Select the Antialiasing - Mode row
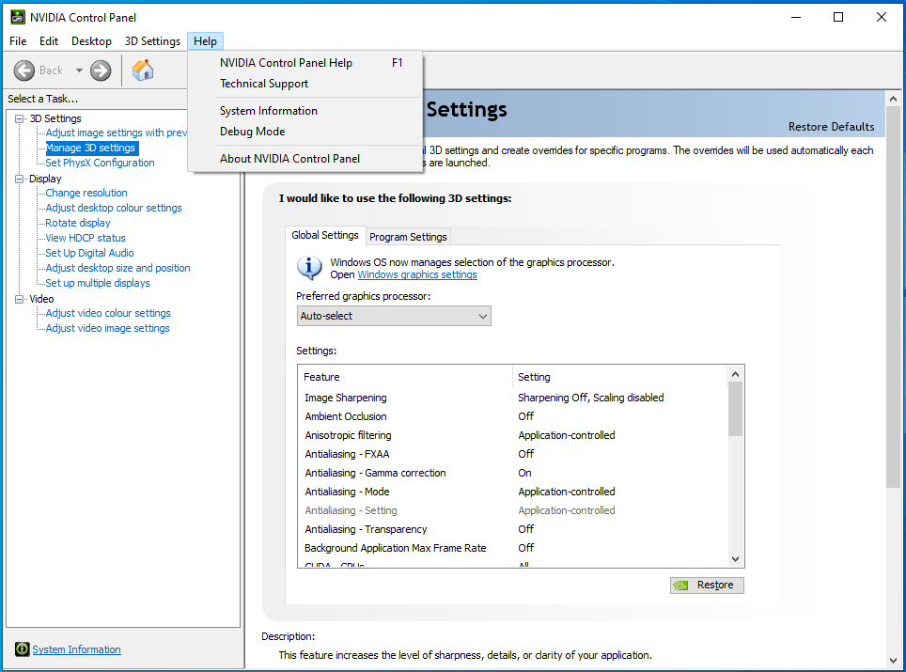 coord(513,492)
